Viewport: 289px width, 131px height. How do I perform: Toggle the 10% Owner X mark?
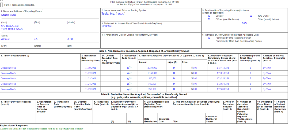[251, 16]
